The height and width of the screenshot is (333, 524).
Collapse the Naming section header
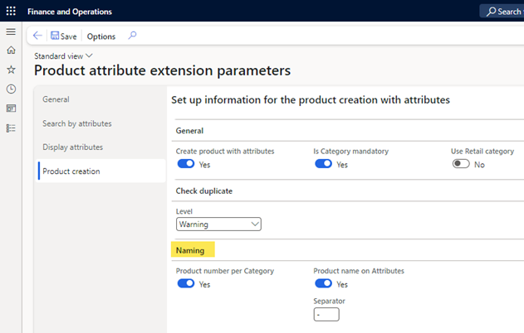click(x=190, y=250)
